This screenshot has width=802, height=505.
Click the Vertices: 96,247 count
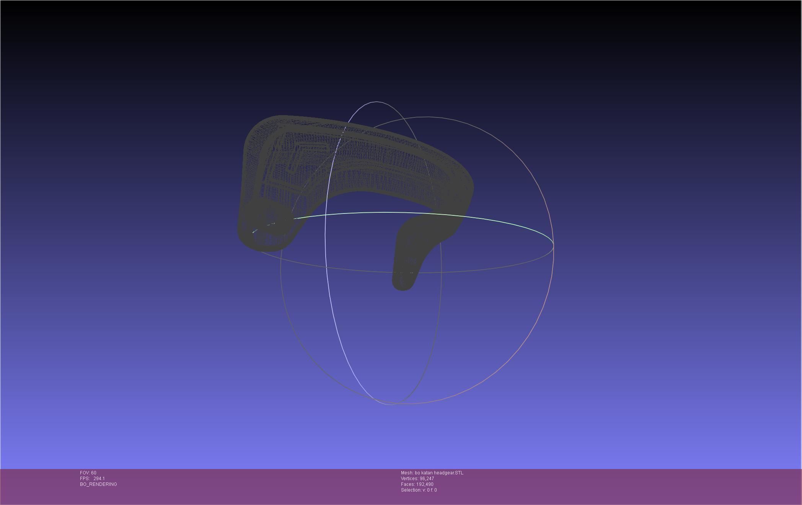click(417, 479)
